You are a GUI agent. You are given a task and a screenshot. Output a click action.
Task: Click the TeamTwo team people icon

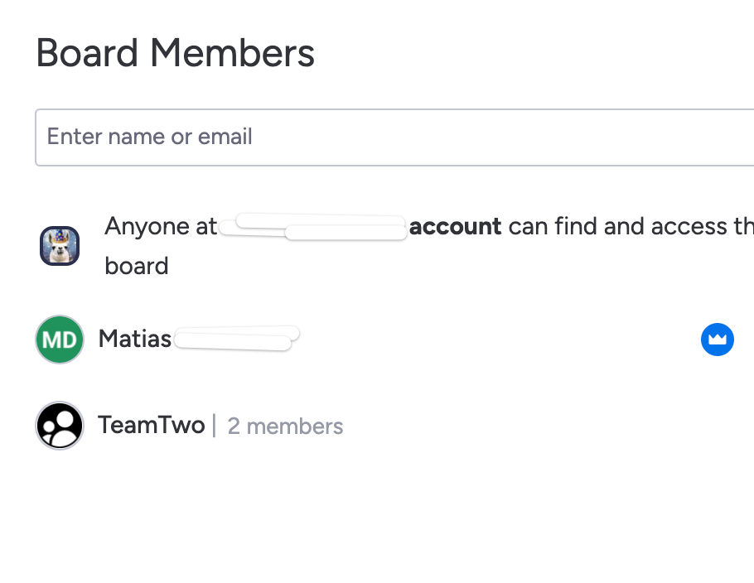click(x=60, y=426)
